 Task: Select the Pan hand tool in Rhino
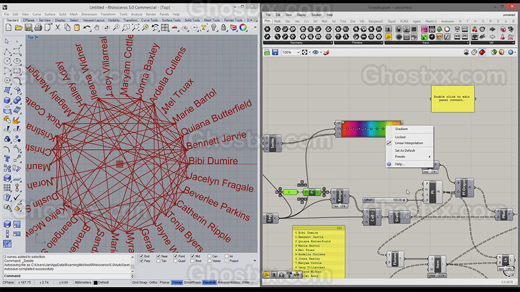(96, 28)
